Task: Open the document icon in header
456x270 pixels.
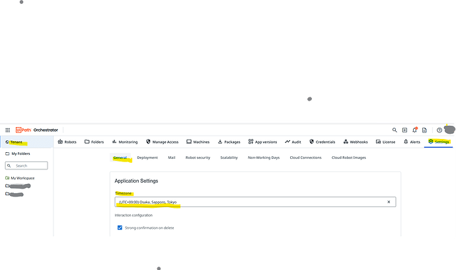Action: coord(424,130)
